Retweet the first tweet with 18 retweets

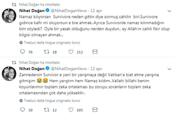click(46, 52)
